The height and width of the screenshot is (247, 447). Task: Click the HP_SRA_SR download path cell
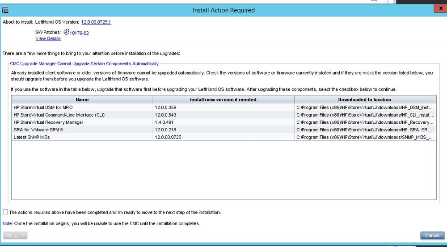click(x=365, y=130)
